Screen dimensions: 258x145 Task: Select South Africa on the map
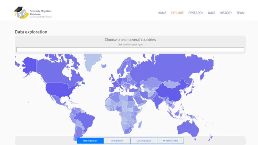tap(128, 131)
